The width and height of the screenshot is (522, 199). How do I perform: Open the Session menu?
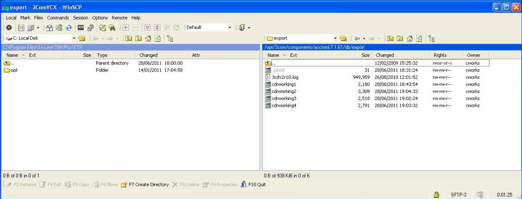tap(80, 18)
